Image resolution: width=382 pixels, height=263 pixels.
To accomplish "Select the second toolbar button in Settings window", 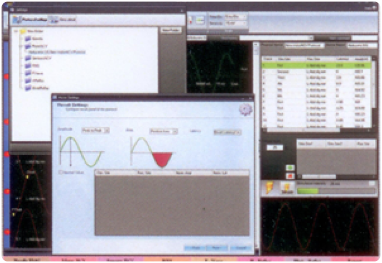I will coord(63,20).
